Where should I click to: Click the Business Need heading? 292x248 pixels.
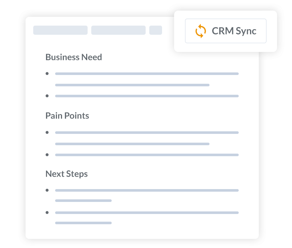[x=74, y=57]
